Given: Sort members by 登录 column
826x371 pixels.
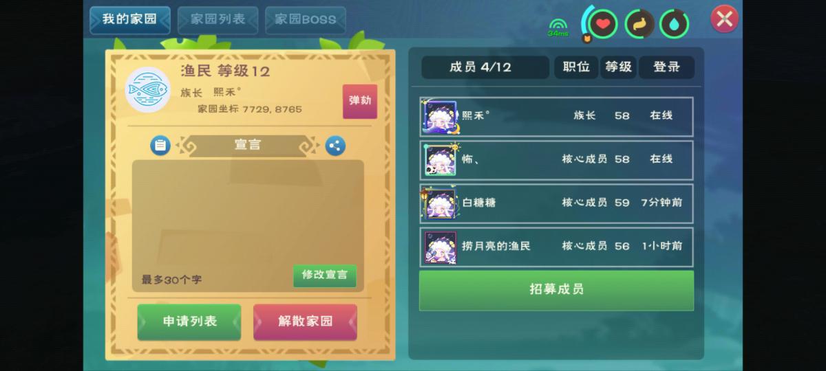Looking at the screenshot, I should (666, 67).
